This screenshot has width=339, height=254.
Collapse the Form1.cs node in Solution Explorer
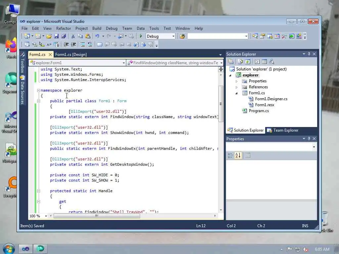tap(236, 93)
